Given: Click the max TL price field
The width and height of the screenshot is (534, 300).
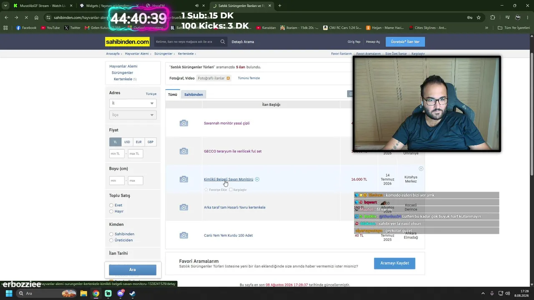Looking at the screenshot, I should coord(136,154).
